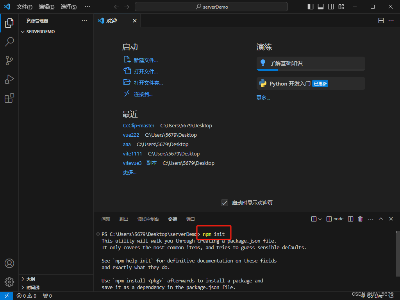
Task: Click 更多... under recent projects
Action: [x=130, y=172]
